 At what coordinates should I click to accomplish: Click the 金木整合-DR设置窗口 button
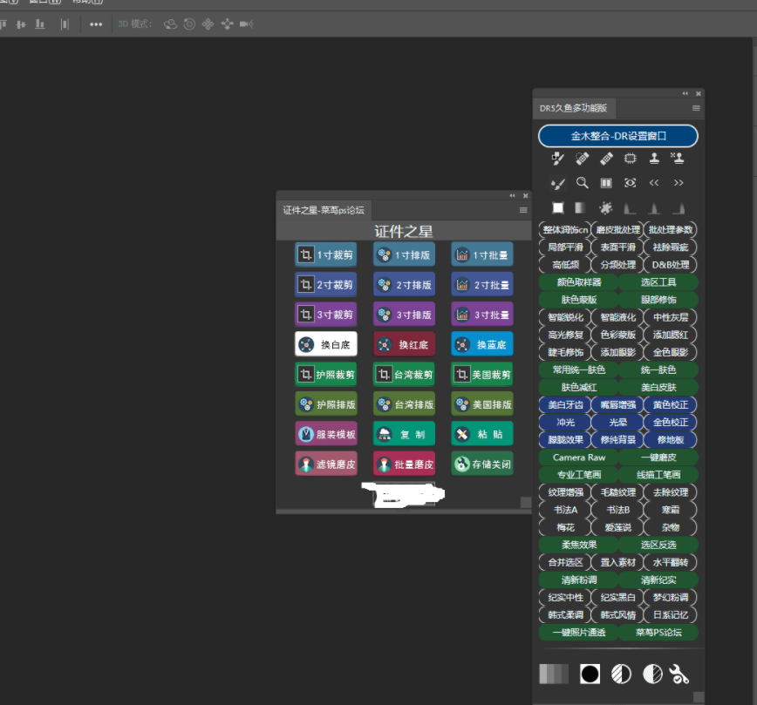[x=618, y=136]
